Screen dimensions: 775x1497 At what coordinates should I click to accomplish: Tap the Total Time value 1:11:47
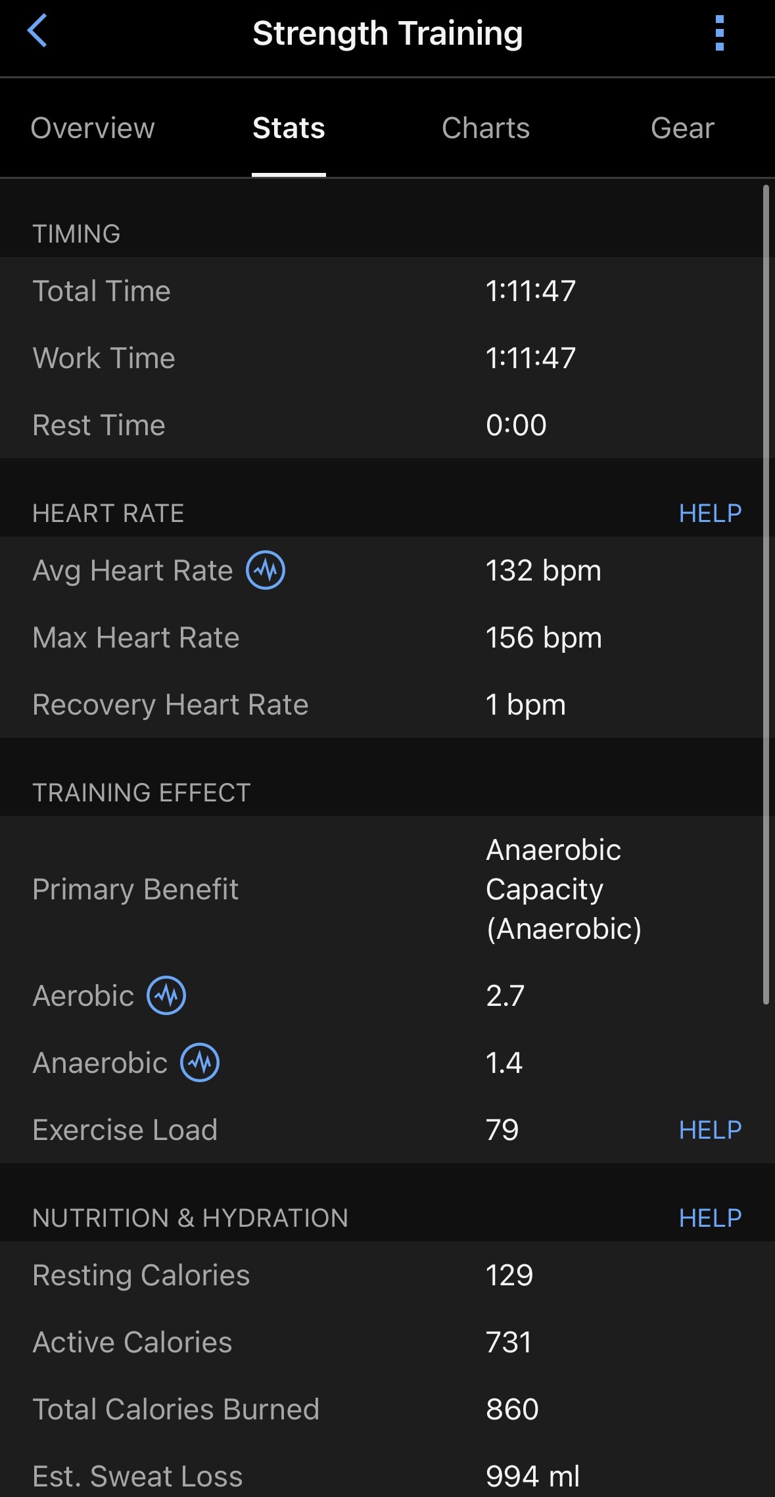pos(530,291)
